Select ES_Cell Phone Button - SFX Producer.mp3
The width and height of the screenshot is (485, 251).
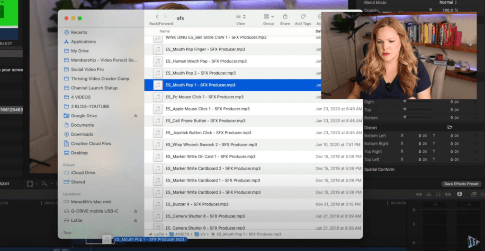pos(206,121)
